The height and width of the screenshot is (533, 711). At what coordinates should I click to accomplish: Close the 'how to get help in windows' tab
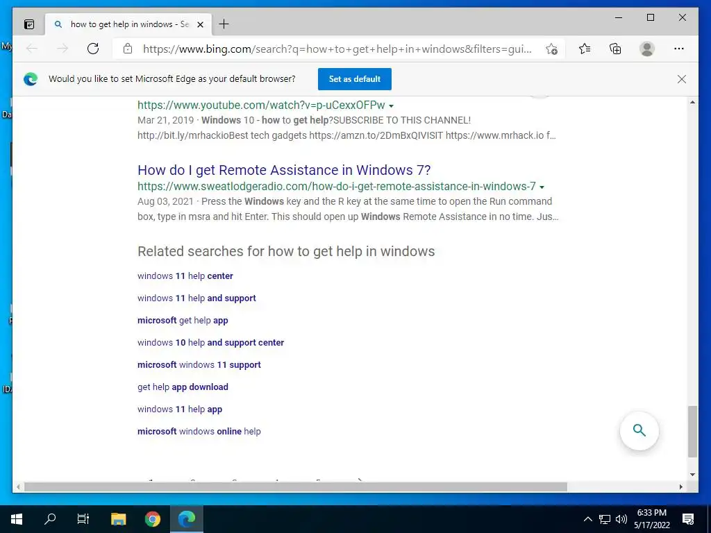(x=200, y=24)
